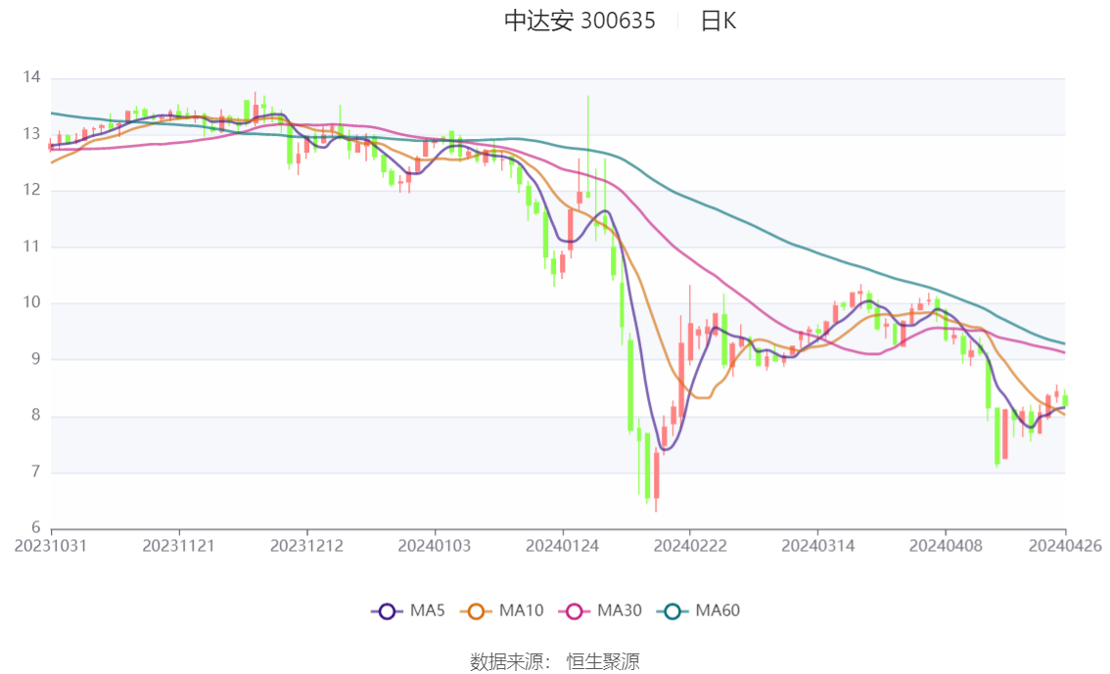Viewport: 1110px width, 674px height.
Task: Toggle MA30 visibility via its legend text
Action: [x=620, y=611]
